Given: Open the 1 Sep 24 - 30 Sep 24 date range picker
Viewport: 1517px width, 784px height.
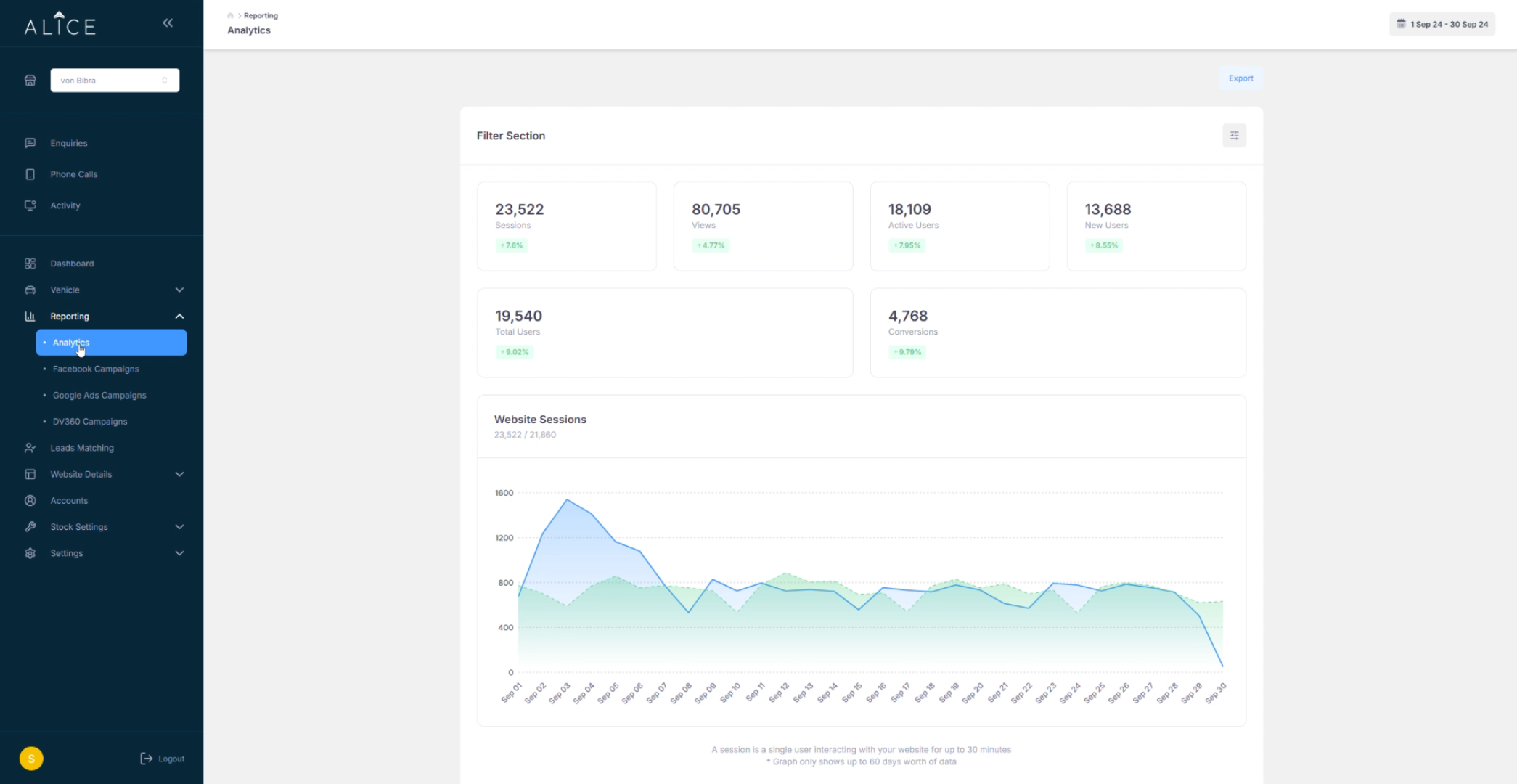Looking at the screenshot, I should coord(1442,24).
